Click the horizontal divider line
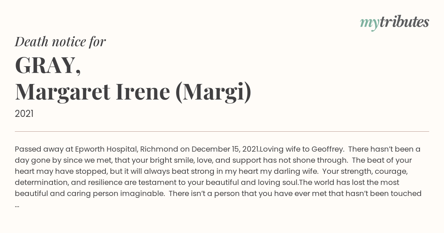Image resolution: width=444 pixels, height=233 pixels. [222, 131]
